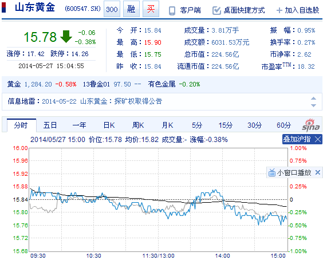323x260 pixels.
Task: Click the 市净率 value 2.62
Action: pyautogui.click(x=305, y=54)
